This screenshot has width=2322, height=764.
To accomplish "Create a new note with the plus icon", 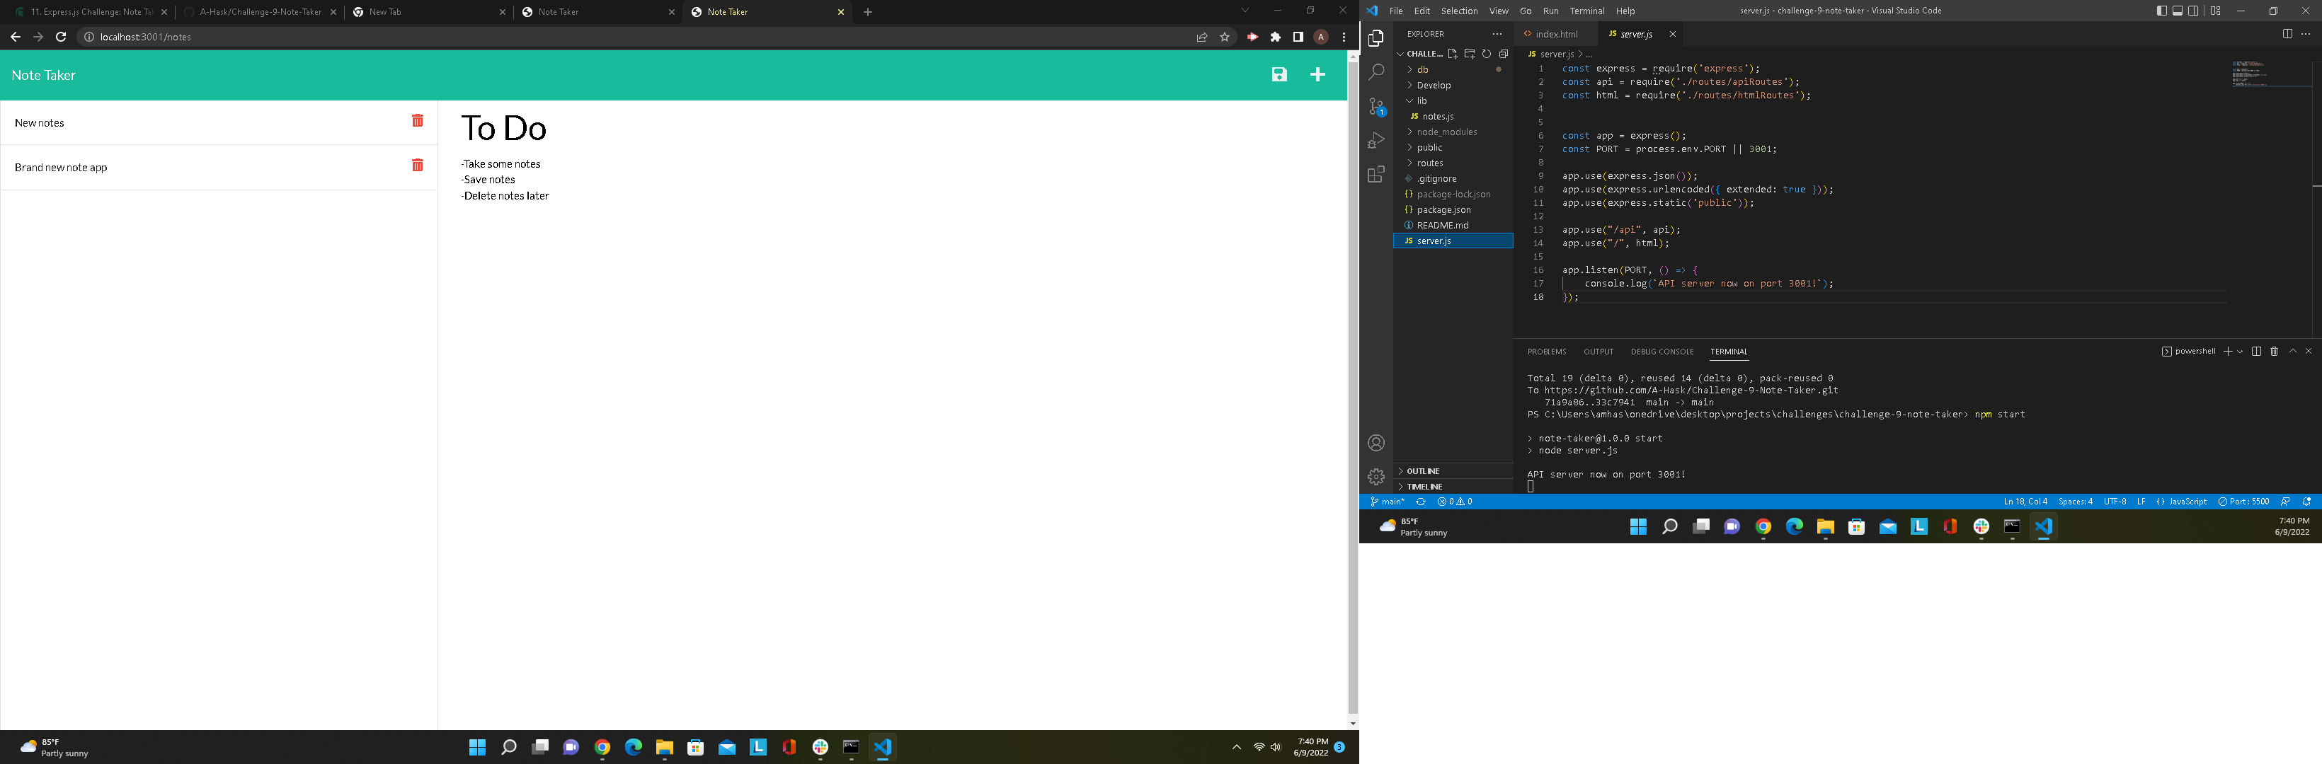I will 1318,75.
